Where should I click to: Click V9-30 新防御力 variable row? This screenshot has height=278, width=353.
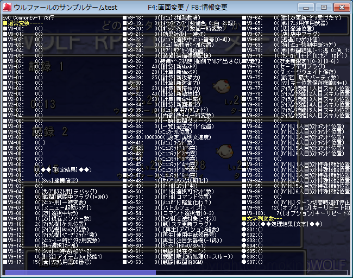tap(161, 83)
